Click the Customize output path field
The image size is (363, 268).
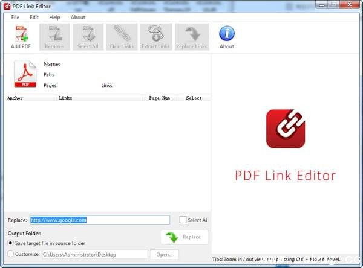pos(95,254)
